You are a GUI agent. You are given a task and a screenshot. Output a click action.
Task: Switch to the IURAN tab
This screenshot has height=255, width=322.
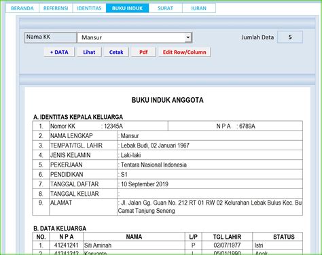[199, 8]
